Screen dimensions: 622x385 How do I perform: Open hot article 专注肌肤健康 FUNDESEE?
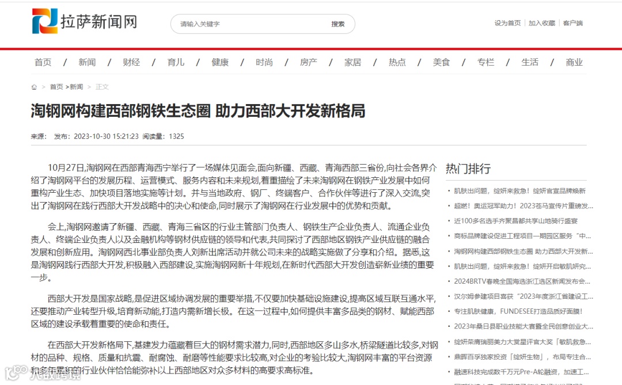tap(518, 311)
